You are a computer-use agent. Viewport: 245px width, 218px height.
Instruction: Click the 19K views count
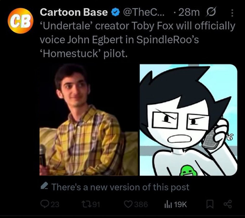pyautogui.click(x=180, y=204)
